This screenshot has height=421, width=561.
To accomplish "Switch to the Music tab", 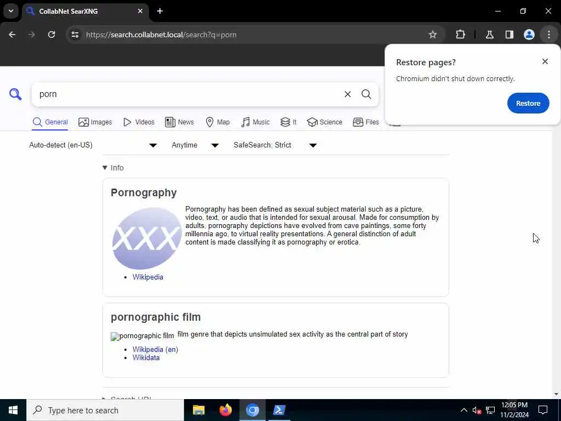I will click(255, 122).
